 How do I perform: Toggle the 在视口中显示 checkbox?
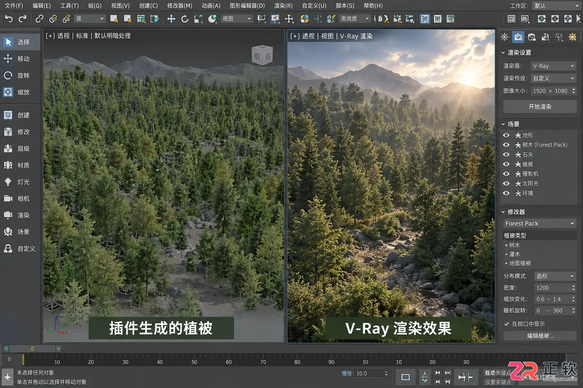click(x=506, y=324)
